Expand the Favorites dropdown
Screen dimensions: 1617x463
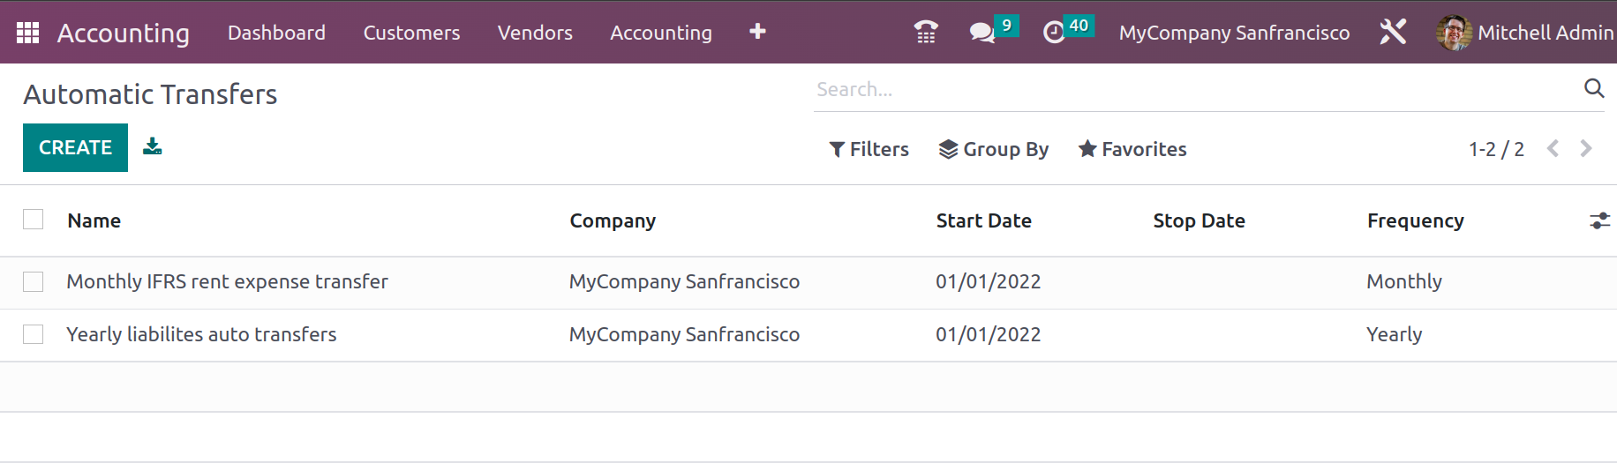[1132, 149]
